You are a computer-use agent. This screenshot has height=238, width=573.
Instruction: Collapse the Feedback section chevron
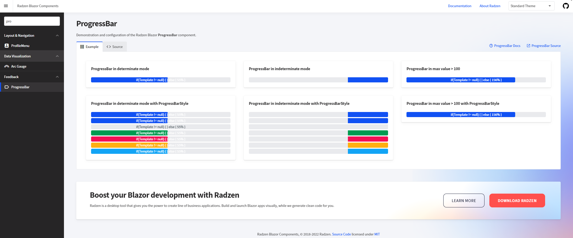click(57, 77)
